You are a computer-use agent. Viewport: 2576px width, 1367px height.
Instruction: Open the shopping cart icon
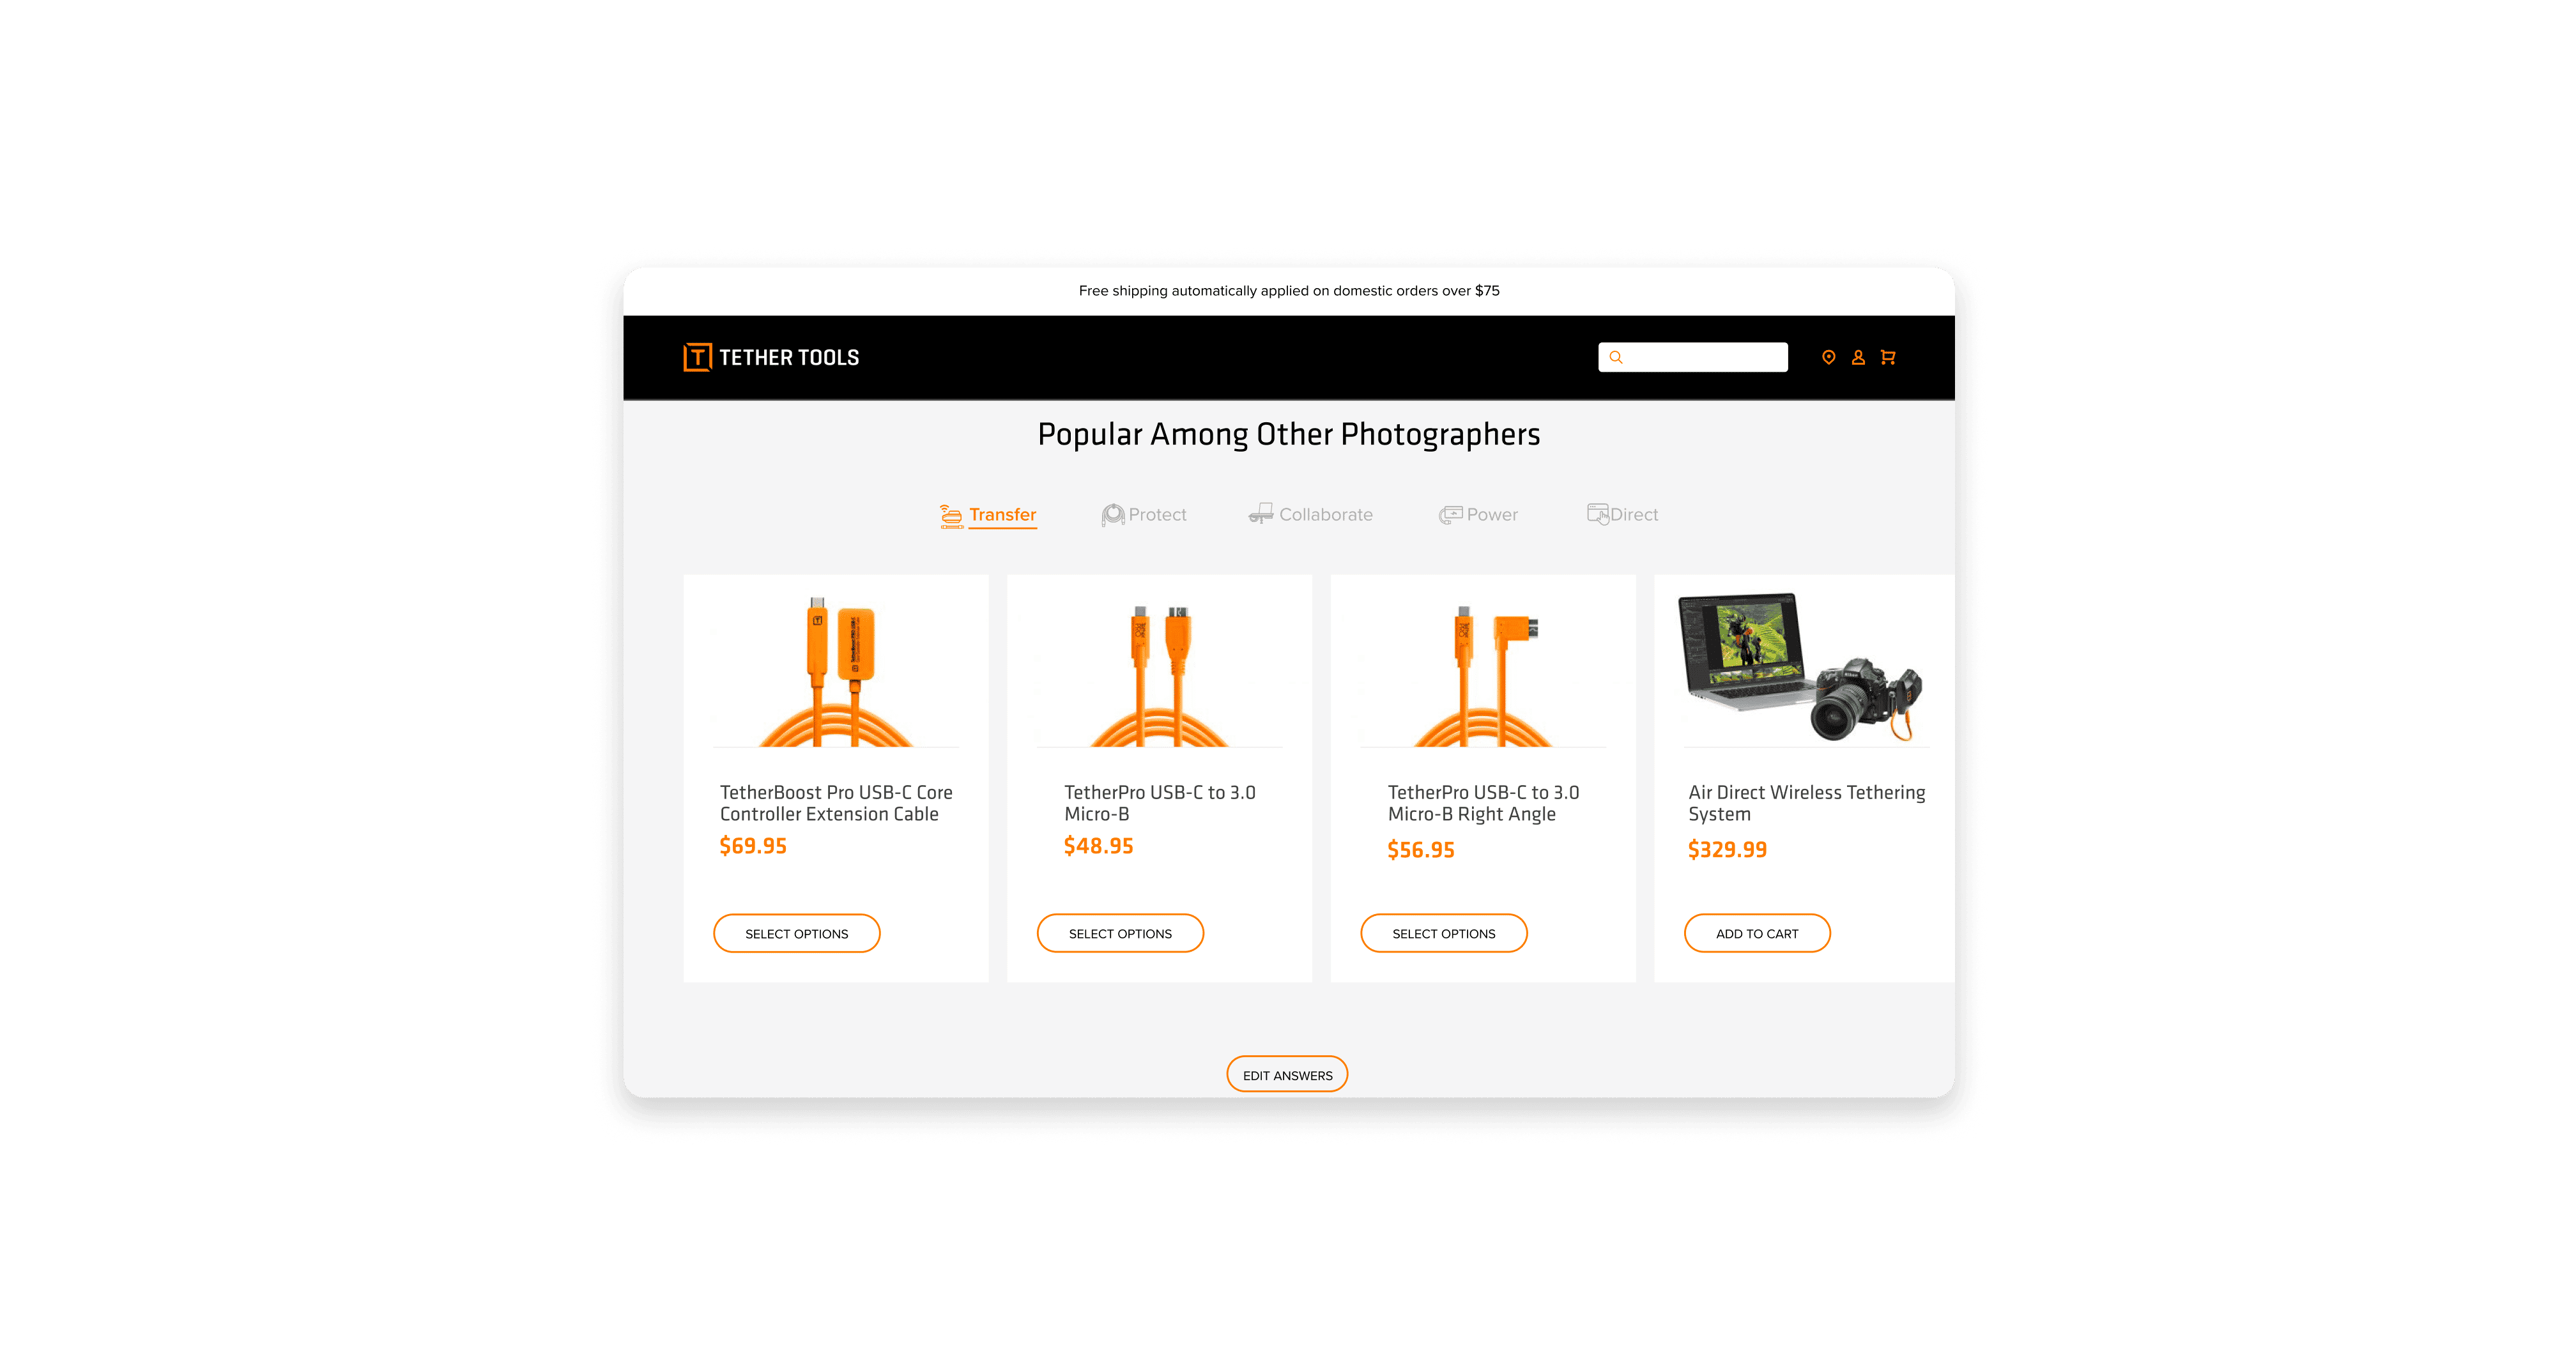point(1888,357)
